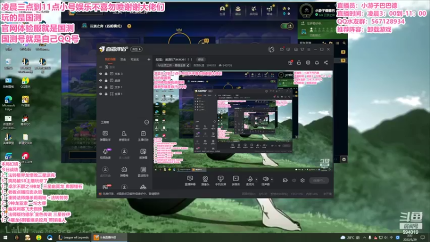Open the main menu hamburger icon in the title bar
The image size is (430, 242).
309,49
